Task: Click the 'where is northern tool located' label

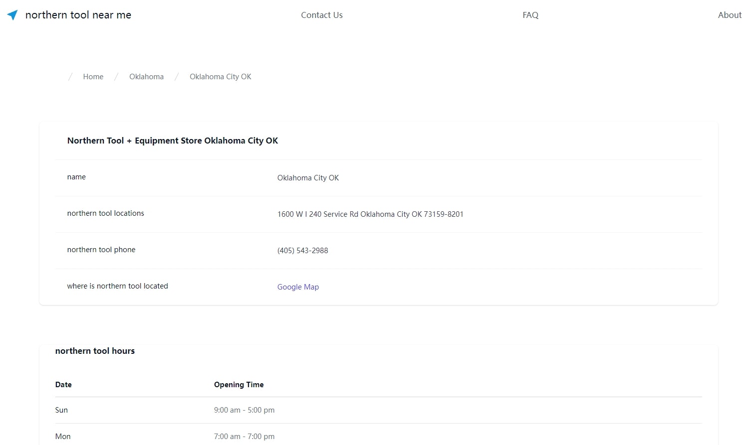Action: click(118, 286)
